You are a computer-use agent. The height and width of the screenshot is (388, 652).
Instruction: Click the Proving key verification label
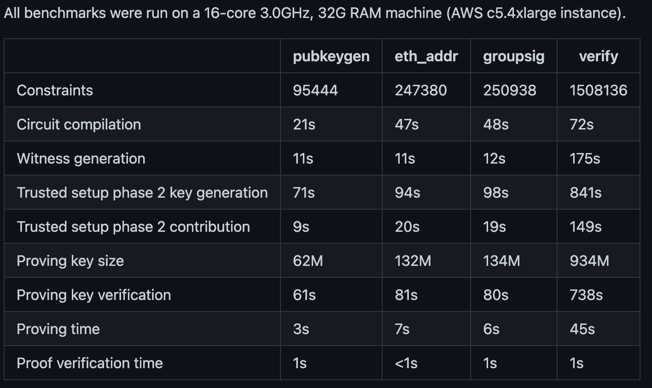[x=93, y=295]
